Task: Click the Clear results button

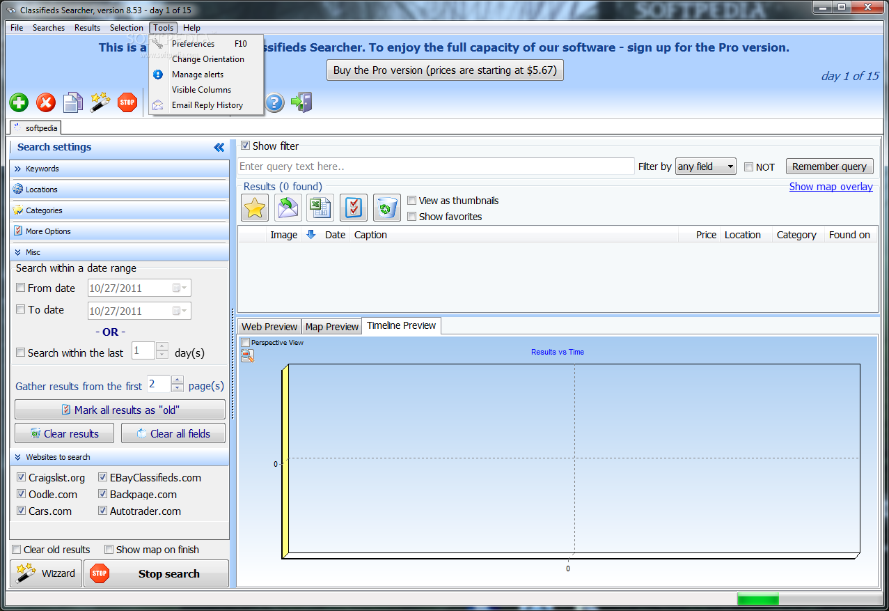Action: tap(64, 433)
